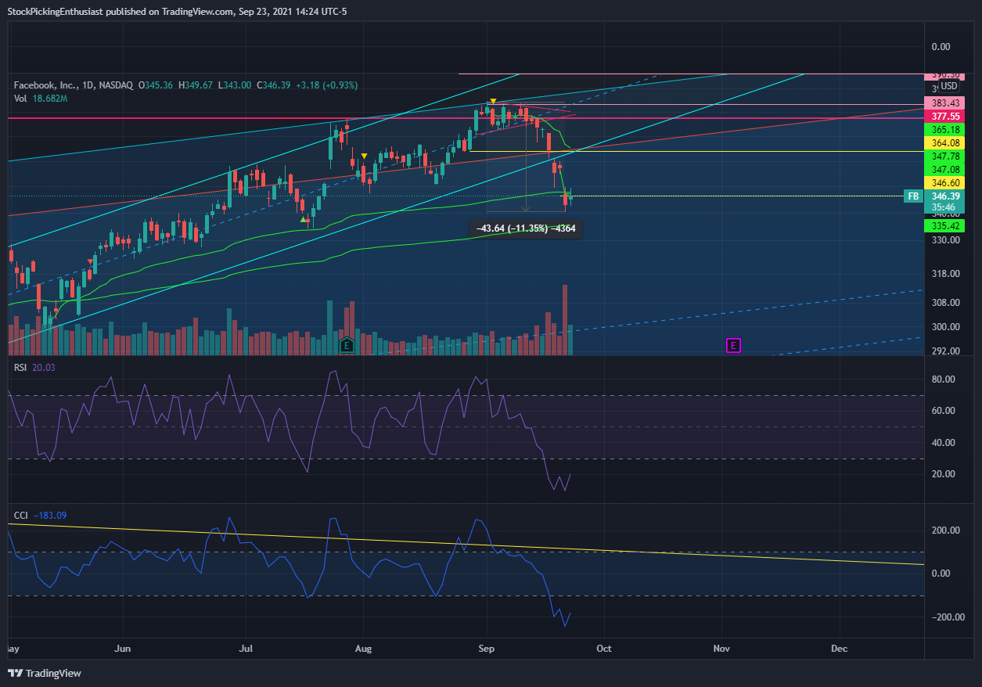Image resolution: width=982 pixels, height=687 pixels.
Task: Click the green 335.42 price label
Action: [x=944, y=226]
